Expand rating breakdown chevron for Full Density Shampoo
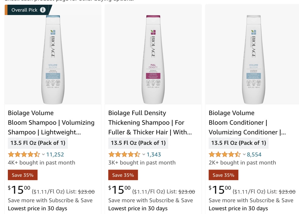Screen dimensions: 299x214 pos(144,154)
